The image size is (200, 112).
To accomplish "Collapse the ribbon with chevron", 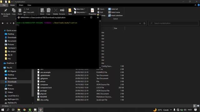I will (195, 5).
